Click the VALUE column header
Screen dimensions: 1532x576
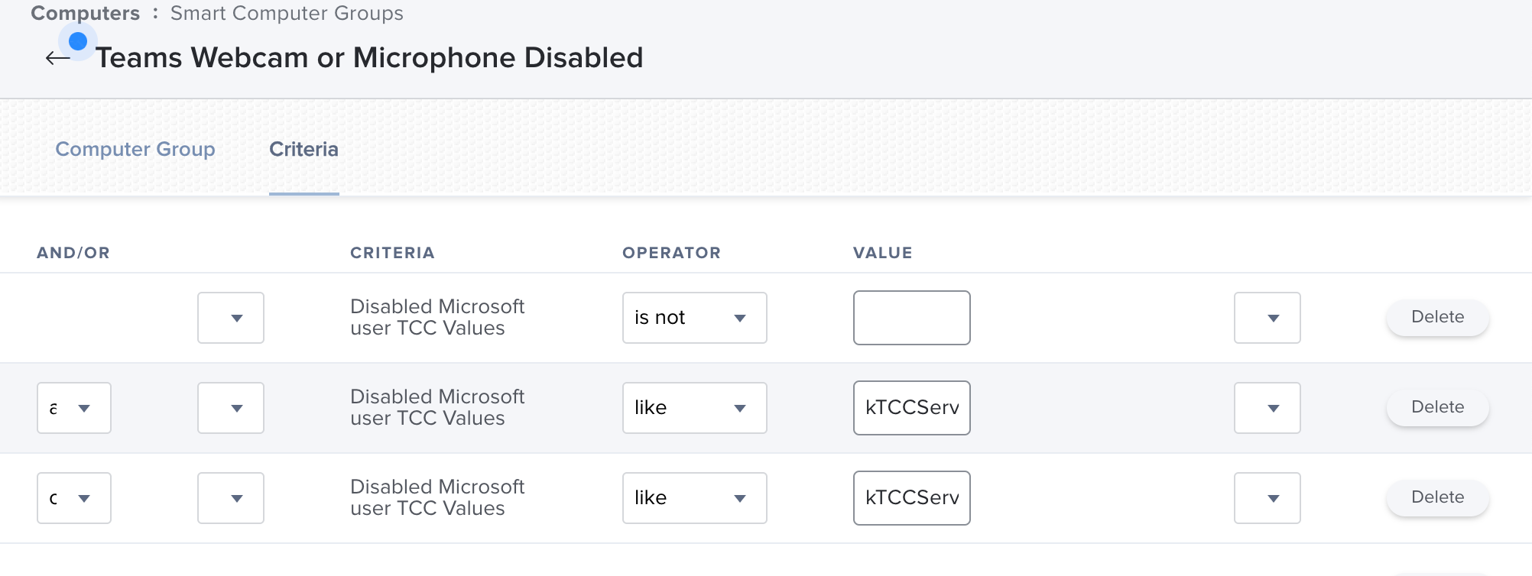883,253
